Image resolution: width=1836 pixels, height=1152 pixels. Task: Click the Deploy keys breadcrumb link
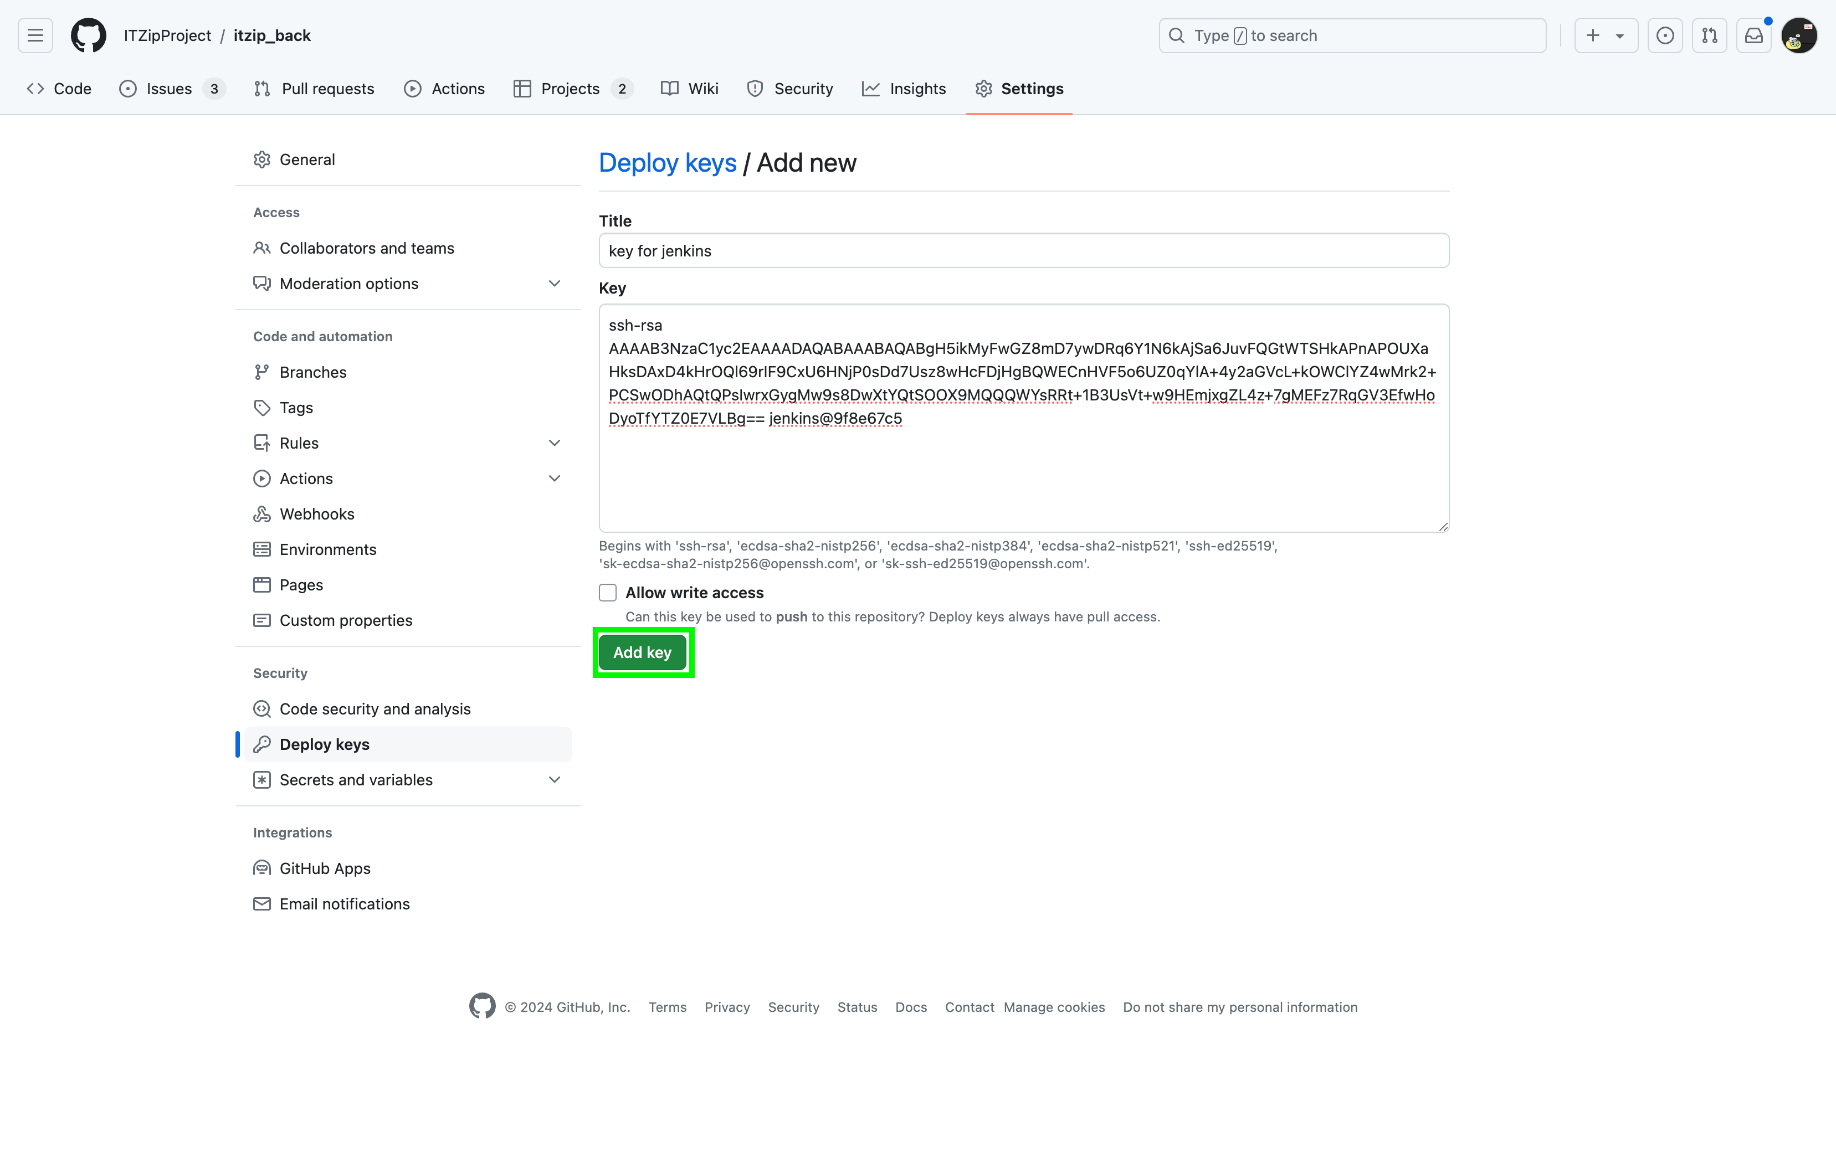click(x=668, y=163)
